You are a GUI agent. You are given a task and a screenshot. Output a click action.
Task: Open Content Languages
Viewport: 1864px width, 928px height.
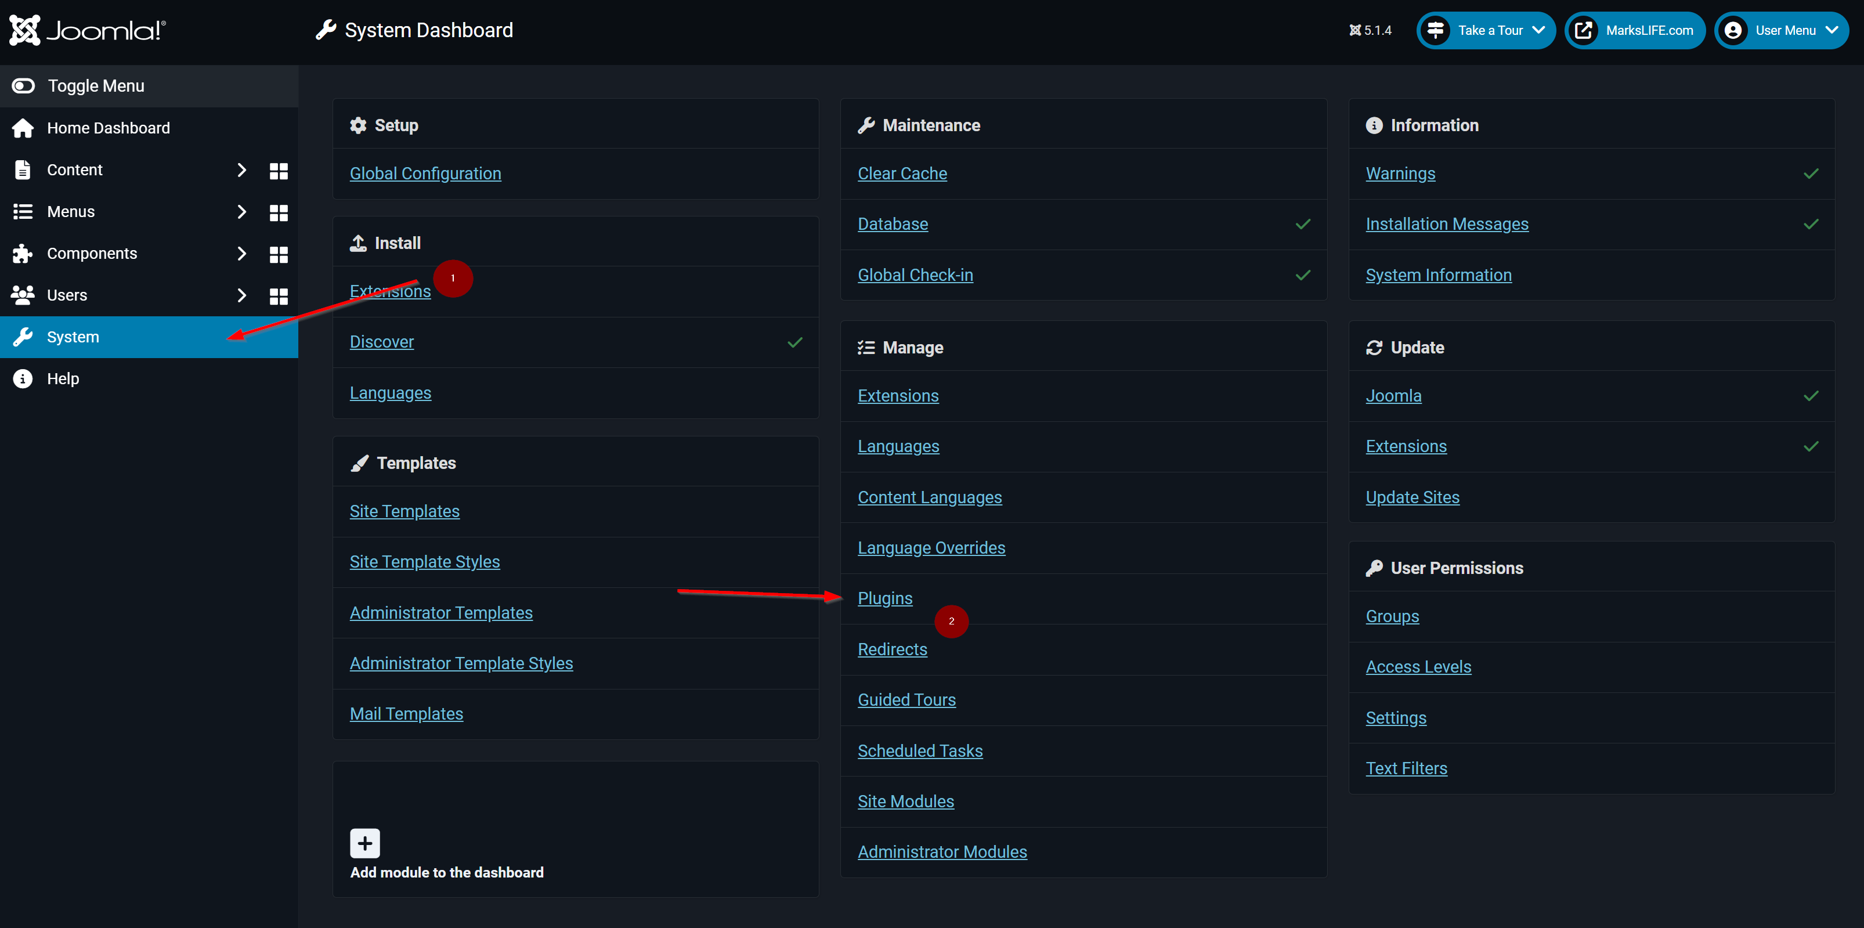[930, 498]
